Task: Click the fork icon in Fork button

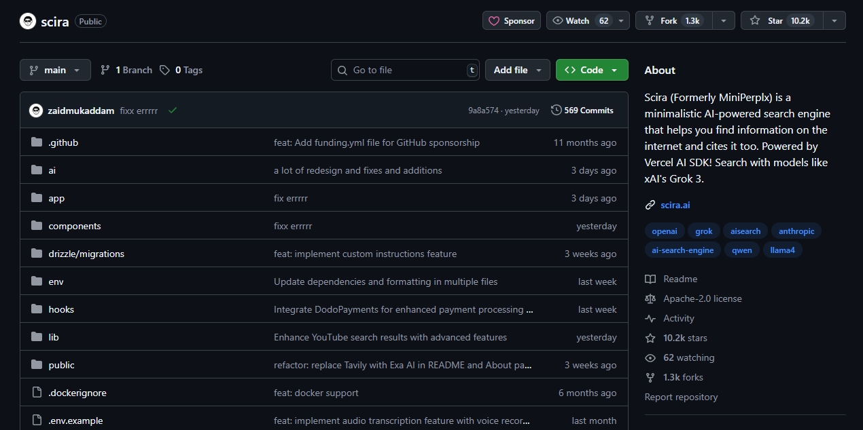Action: click(650, 21)
